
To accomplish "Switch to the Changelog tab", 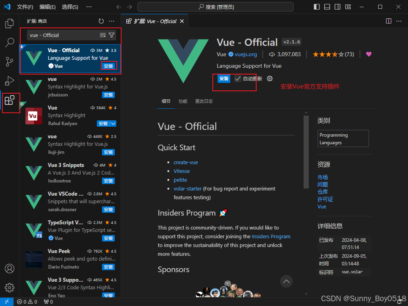I will [204, 101].
